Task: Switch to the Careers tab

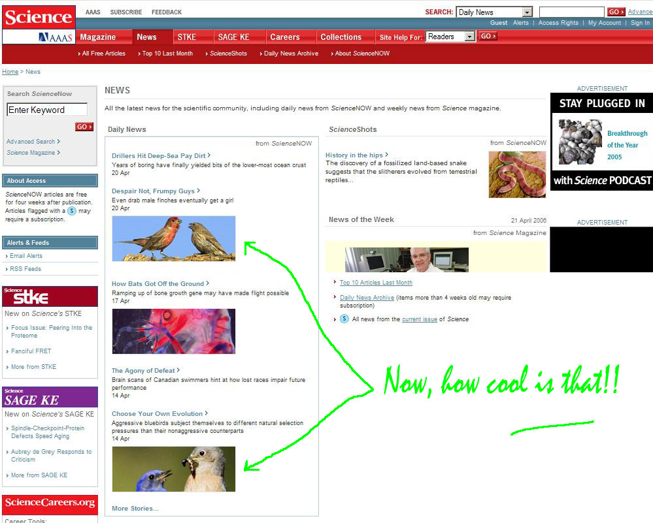Action: point(285,37)
